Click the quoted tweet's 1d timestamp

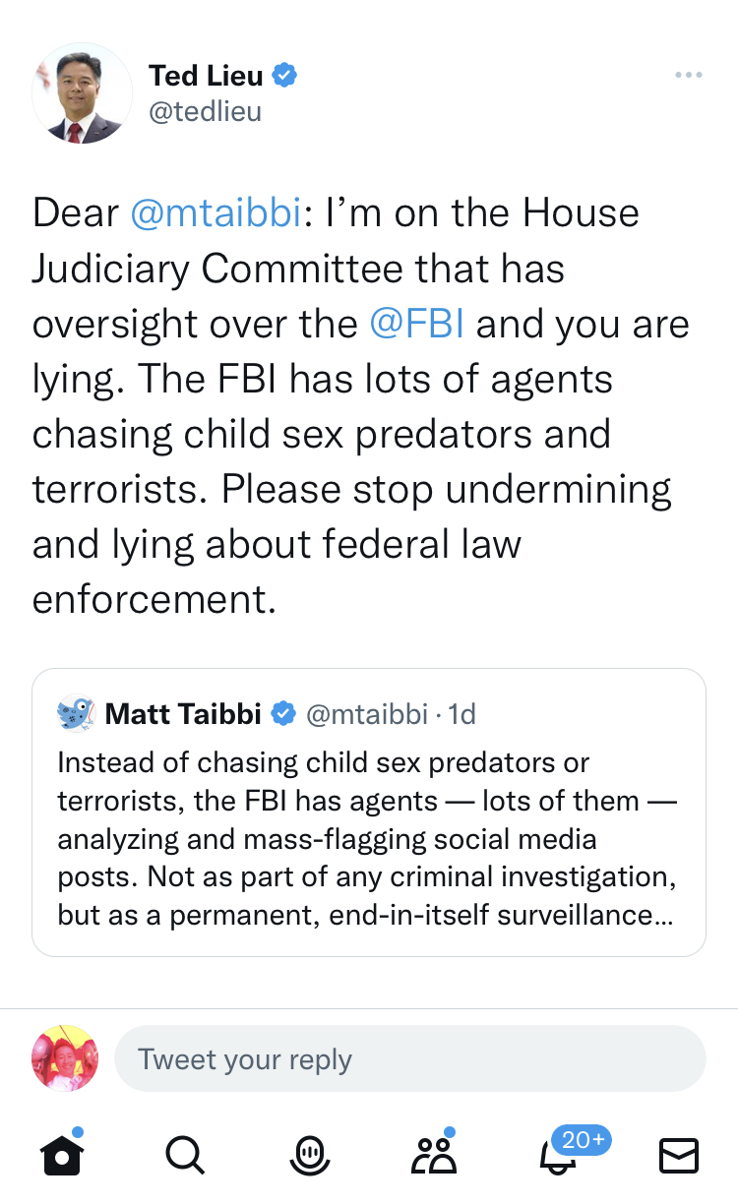pos(461,714)
